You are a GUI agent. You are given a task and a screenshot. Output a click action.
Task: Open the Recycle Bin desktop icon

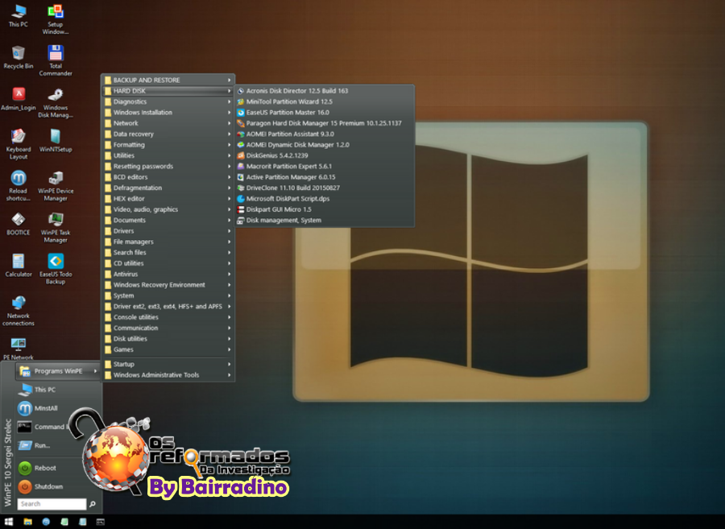point(18,54)
